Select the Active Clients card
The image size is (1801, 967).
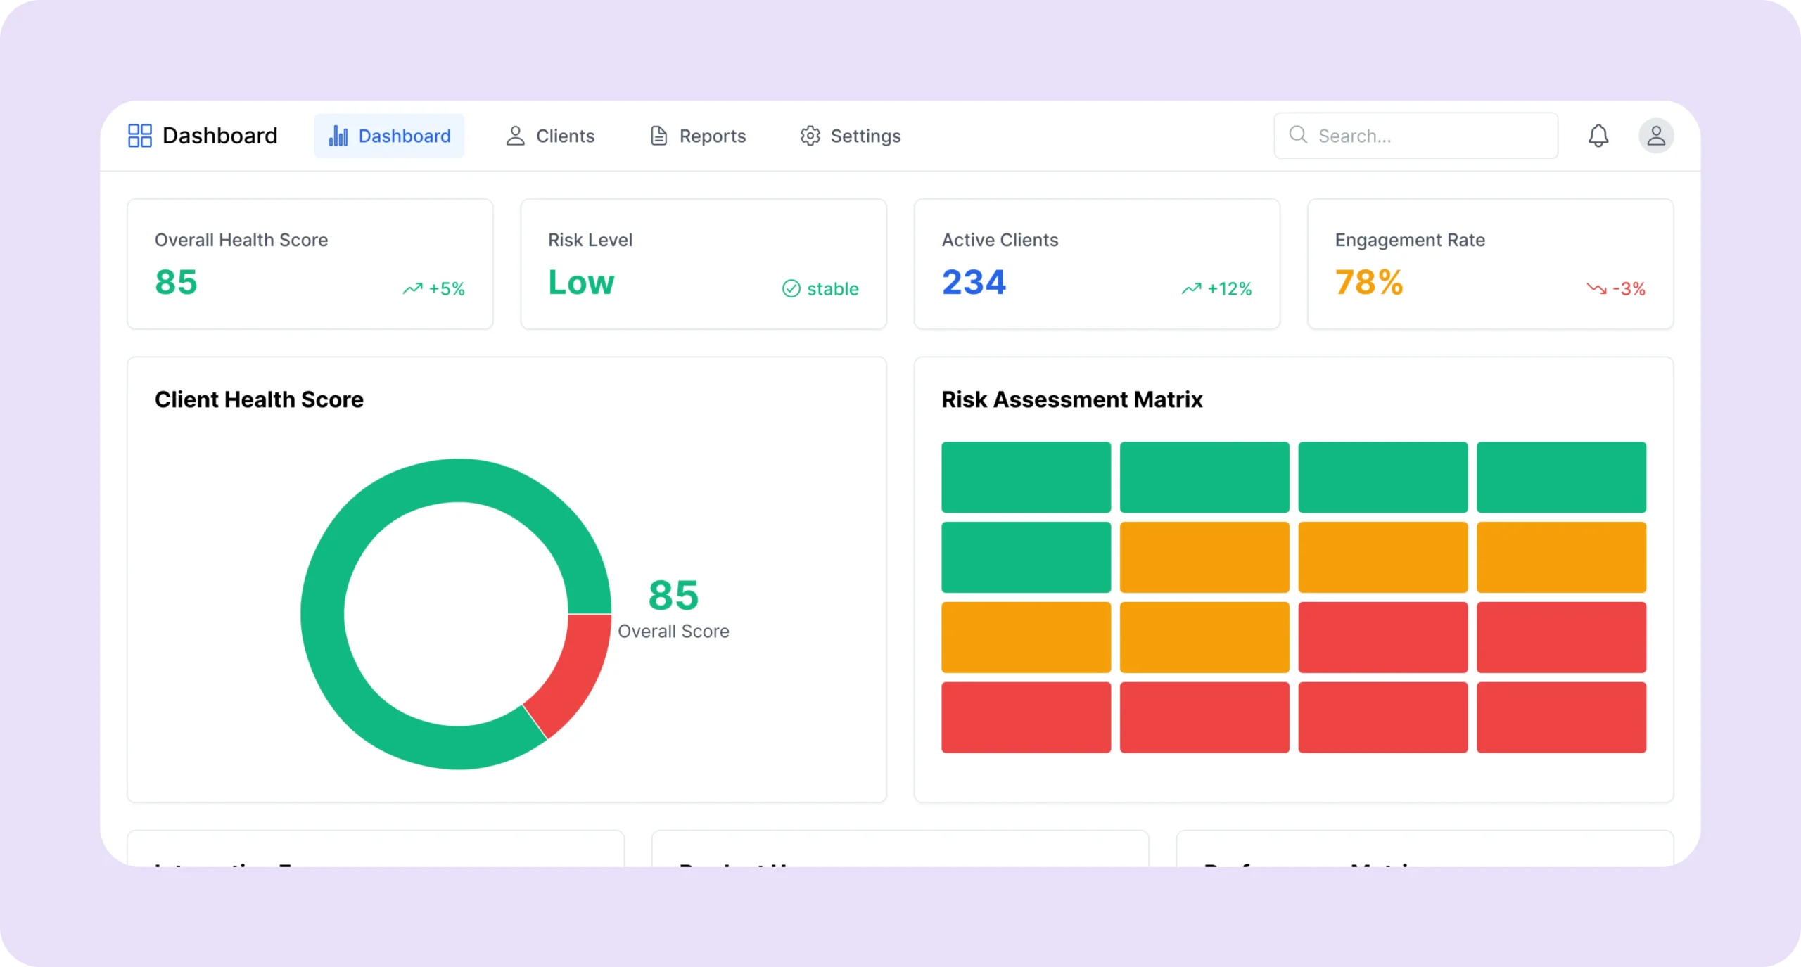pyautogui.click(x=1096, y=264)
